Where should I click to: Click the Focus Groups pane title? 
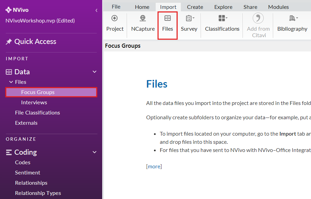pyautogui.click(x=123, y=46)
